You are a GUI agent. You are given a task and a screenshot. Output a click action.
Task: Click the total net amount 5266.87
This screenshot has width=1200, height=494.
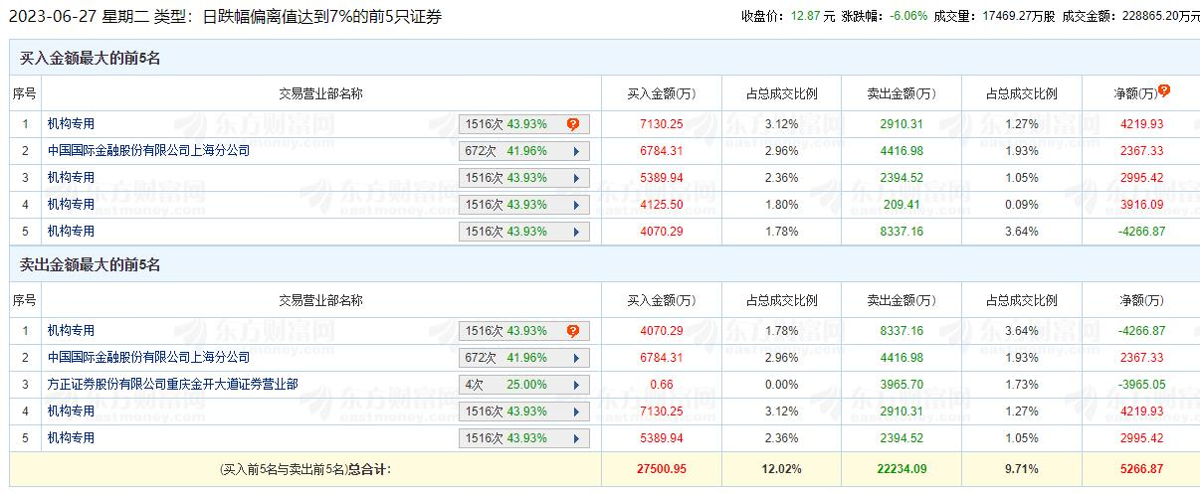[1139, 467]
